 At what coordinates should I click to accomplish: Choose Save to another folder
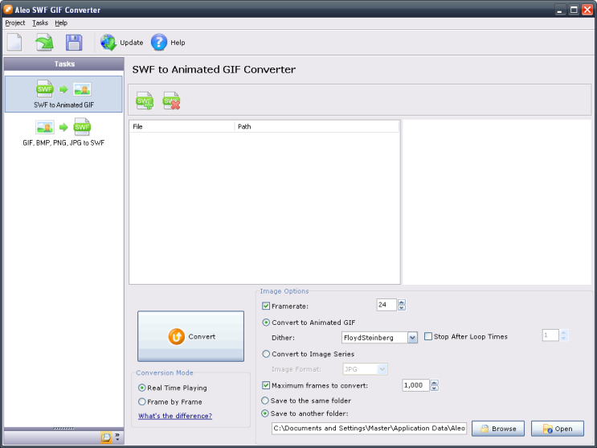click(264, 413)
